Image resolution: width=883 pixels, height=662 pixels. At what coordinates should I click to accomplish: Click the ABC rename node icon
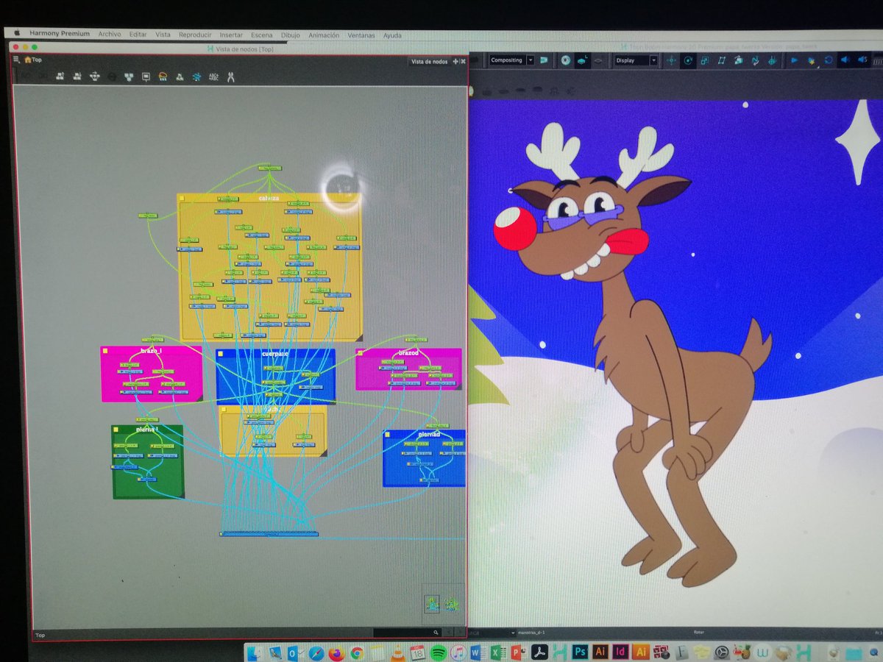point(214,76)
